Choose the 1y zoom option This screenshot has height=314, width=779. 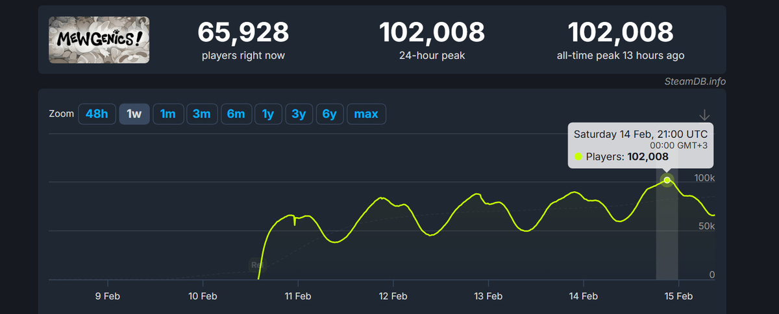tap(268, 114)
